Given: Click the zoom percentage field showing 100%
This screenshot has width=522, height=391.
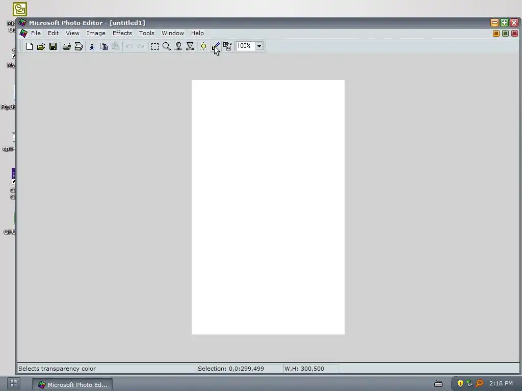Looking at the screenshot, I should tap(245, 46).
